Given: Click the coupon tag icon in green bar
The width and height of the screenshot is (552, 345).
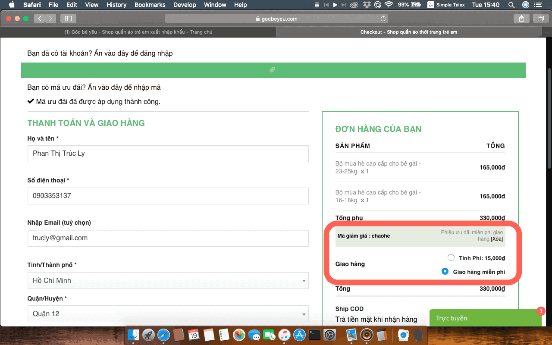Looking at the screenshot, I should tap(273, 70).
